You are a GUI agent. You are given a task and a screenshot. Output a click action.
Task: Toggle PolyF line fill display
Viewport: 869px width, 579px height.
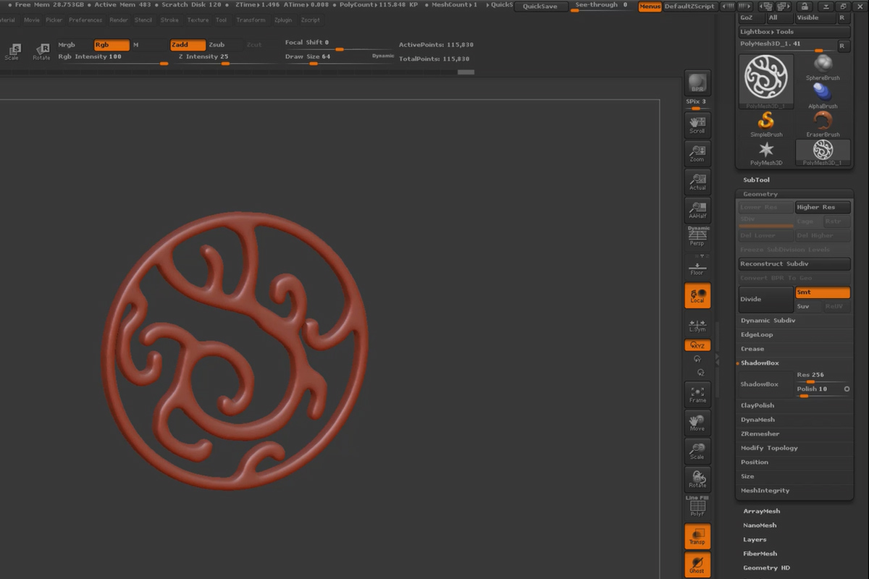click(697, 507)
